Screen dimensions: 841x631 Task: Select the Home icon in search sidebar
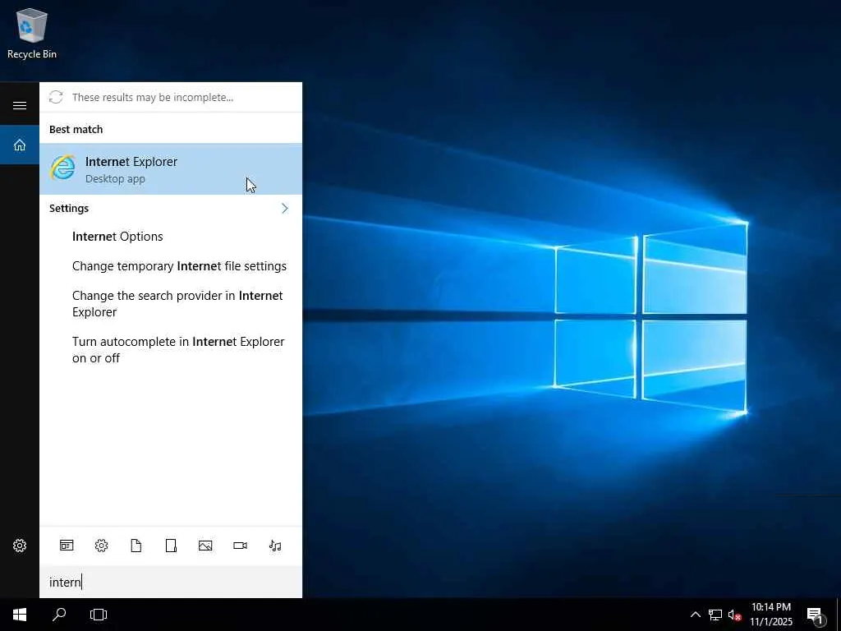20,145
